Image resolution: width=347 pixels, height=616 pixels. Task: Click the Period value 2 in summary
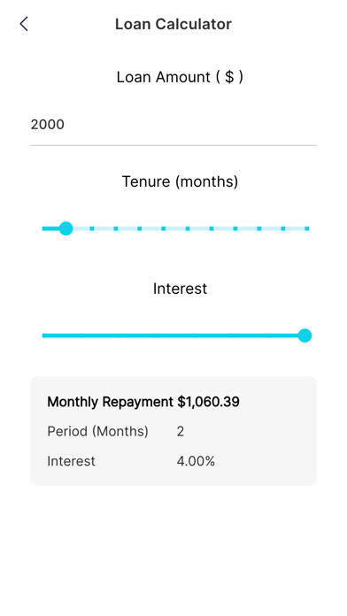click(181, 431)
